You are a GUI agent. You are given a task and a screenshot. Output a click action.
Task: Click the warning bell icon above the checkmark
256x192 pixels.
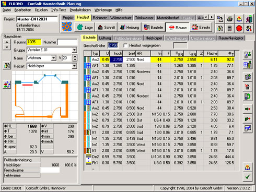pos(248,167)
